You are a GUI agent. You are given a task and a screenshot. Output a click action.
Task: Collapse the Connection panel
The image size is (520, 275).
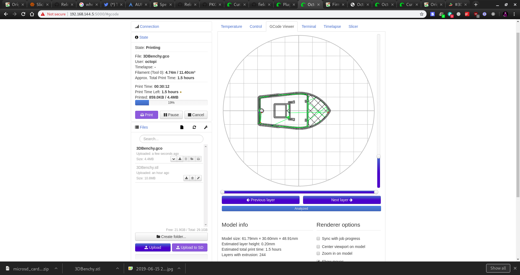(149, 26)
